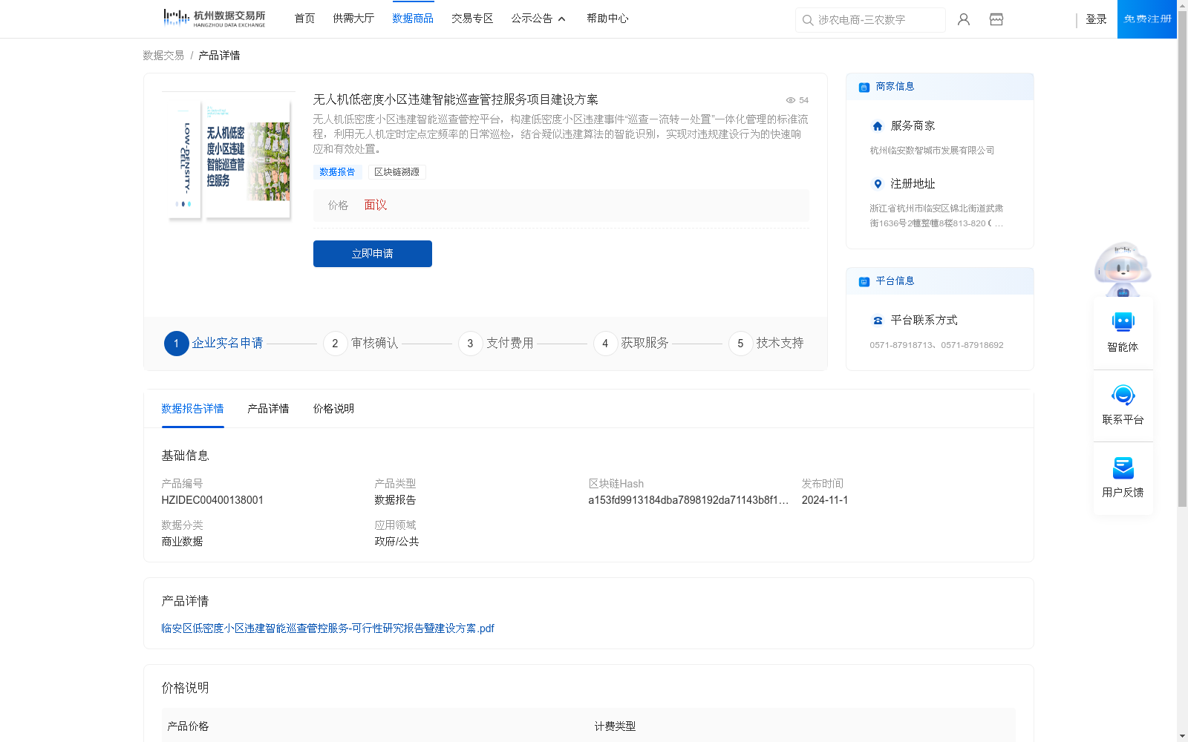
Task: Click the 登录 link
Action: [x=1096, y=19]
